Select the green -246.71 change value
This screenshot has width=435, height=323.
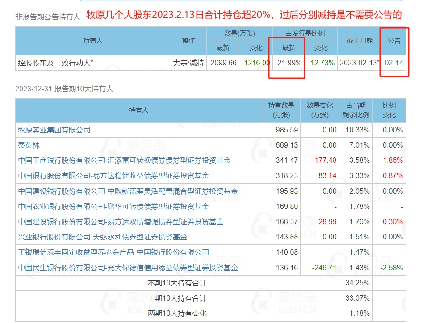(x=324, y=268)
